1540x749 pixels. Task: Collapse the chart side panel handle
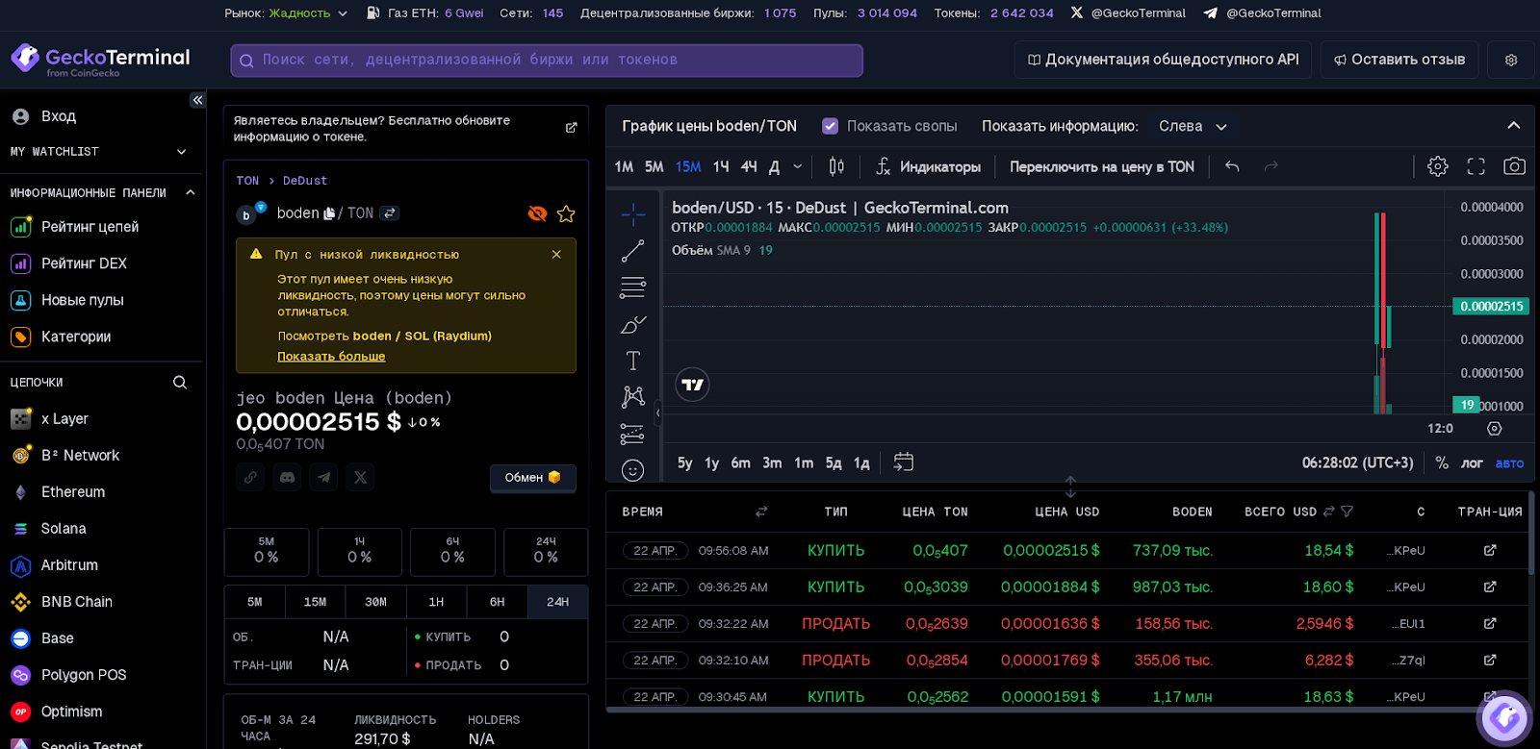658,413
